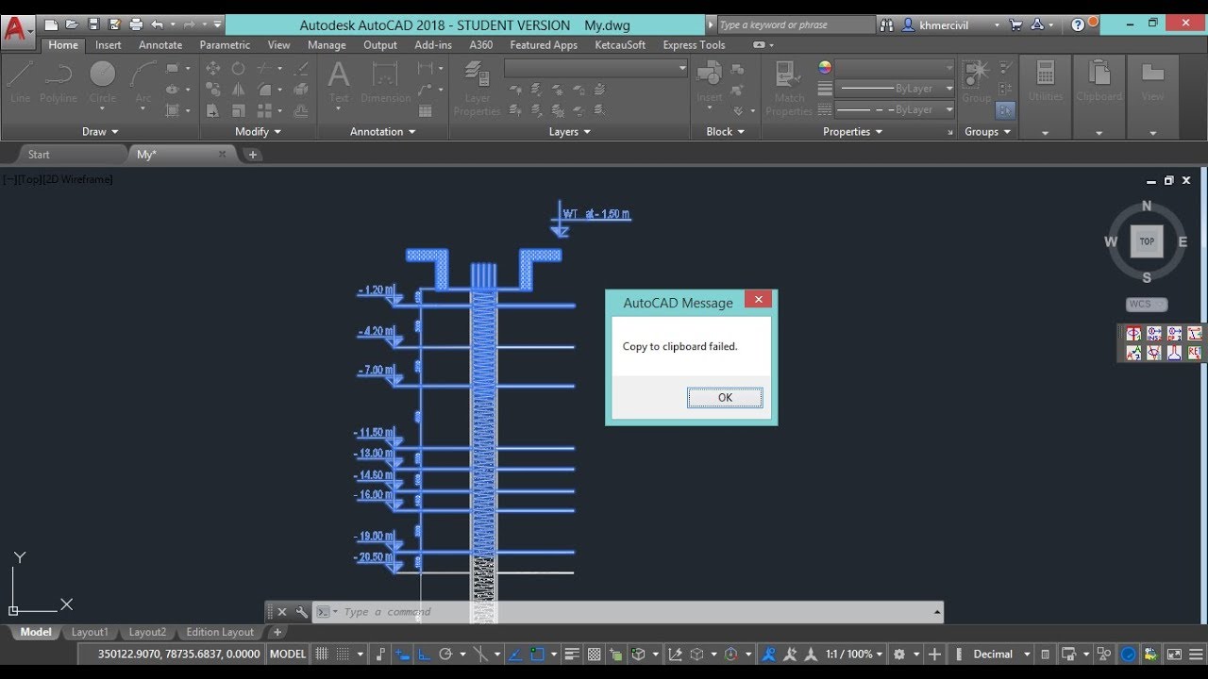Image resolution: width=1208 pixels, height=679 pixels.
Task: Toggle object snap in status bar
Action: 538,654
